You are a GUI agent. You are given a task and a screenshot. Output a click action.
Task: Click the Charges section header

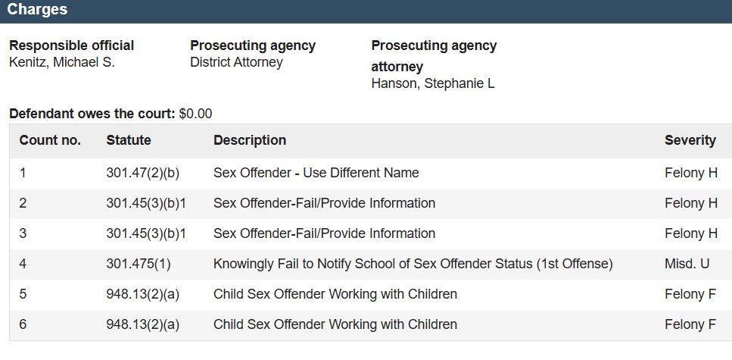[37, 9]
